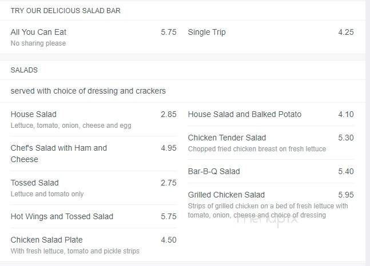
Task: Click the SALADS section heading
Action: (24, 70)
